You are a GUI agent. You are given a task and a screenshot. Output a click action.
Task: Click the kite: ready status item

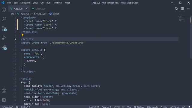[x=152, y=107]
